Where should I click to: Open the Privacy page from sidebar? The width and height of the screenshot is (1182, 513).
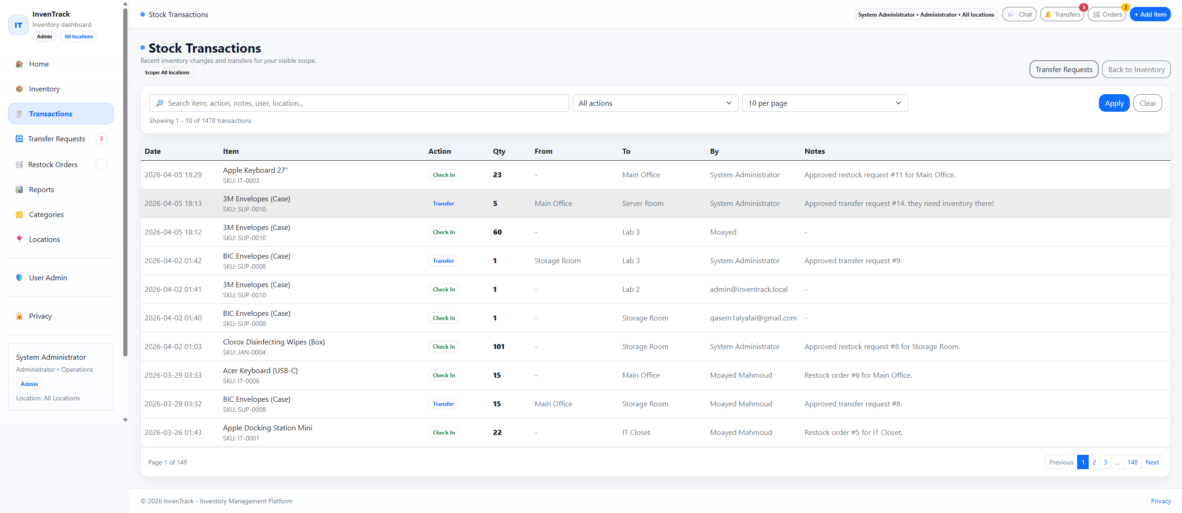tap(40, 316)
